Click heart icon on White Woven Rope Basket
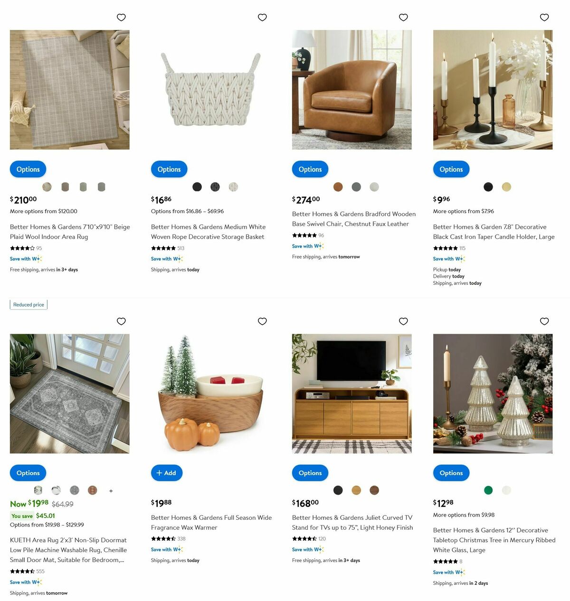The height and width of the screenshot is (601, 570). pos(262,18)
